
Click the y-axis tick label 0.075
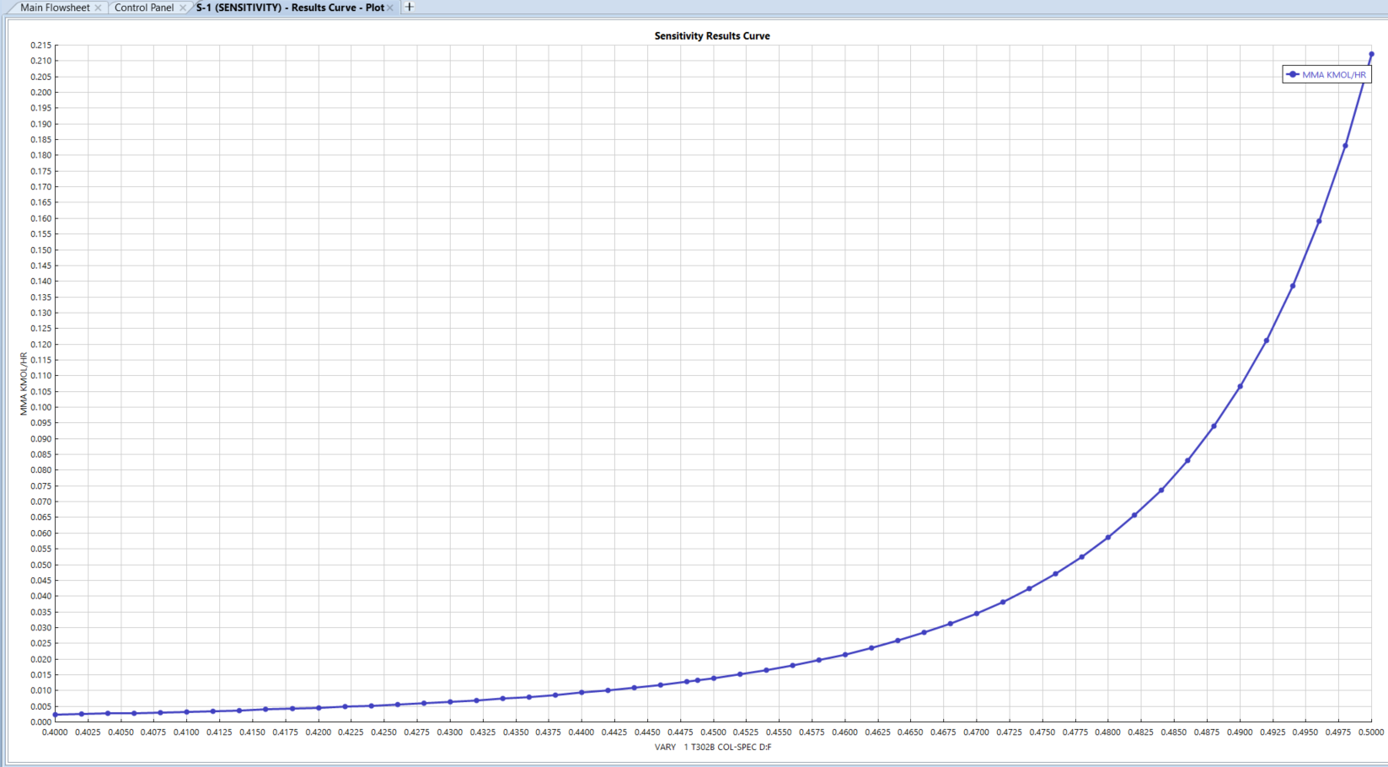tap(40, 486)
